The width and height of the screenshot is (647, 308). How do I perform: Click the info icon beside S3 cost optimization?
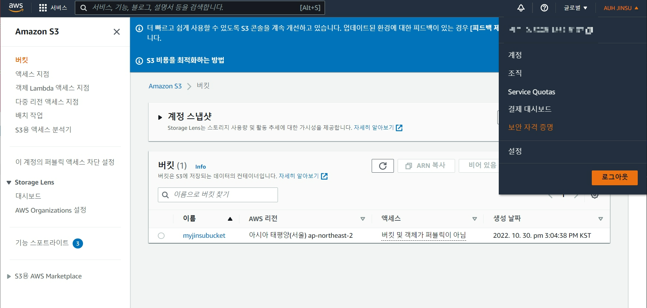tap(139, 61)
